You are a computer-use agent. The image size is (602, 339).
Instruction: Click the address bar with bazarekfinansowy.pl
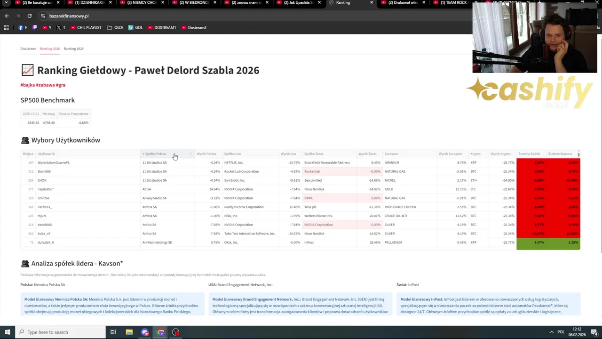coord(254,16)
